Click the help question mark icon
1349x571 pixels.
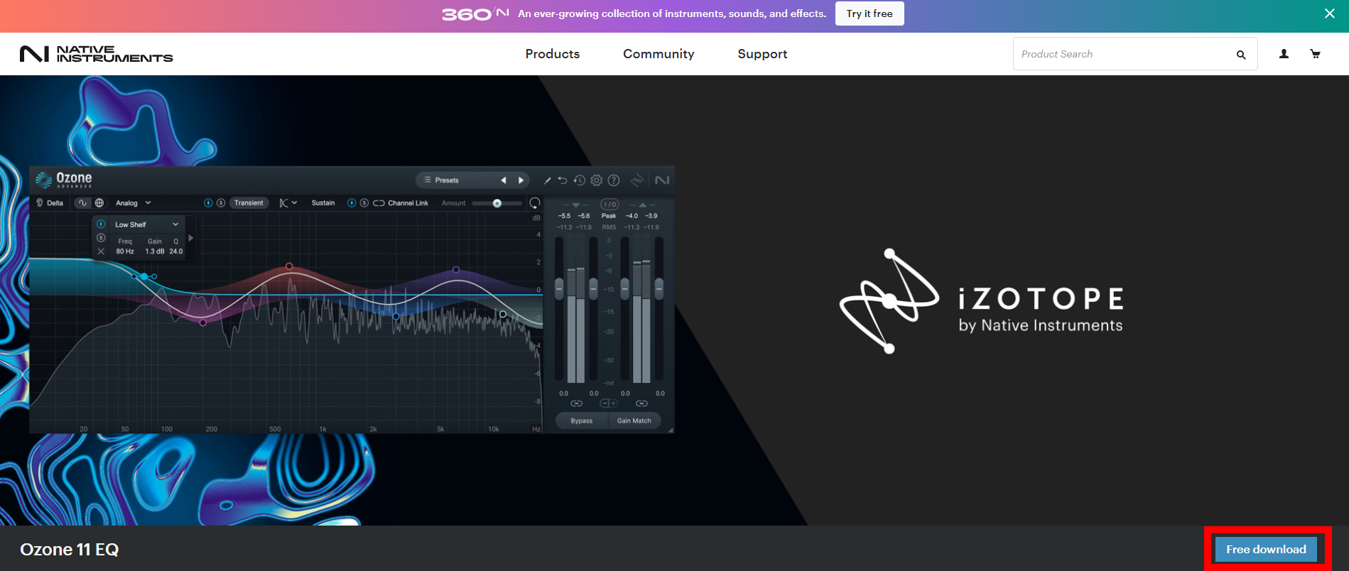point(614,180)
